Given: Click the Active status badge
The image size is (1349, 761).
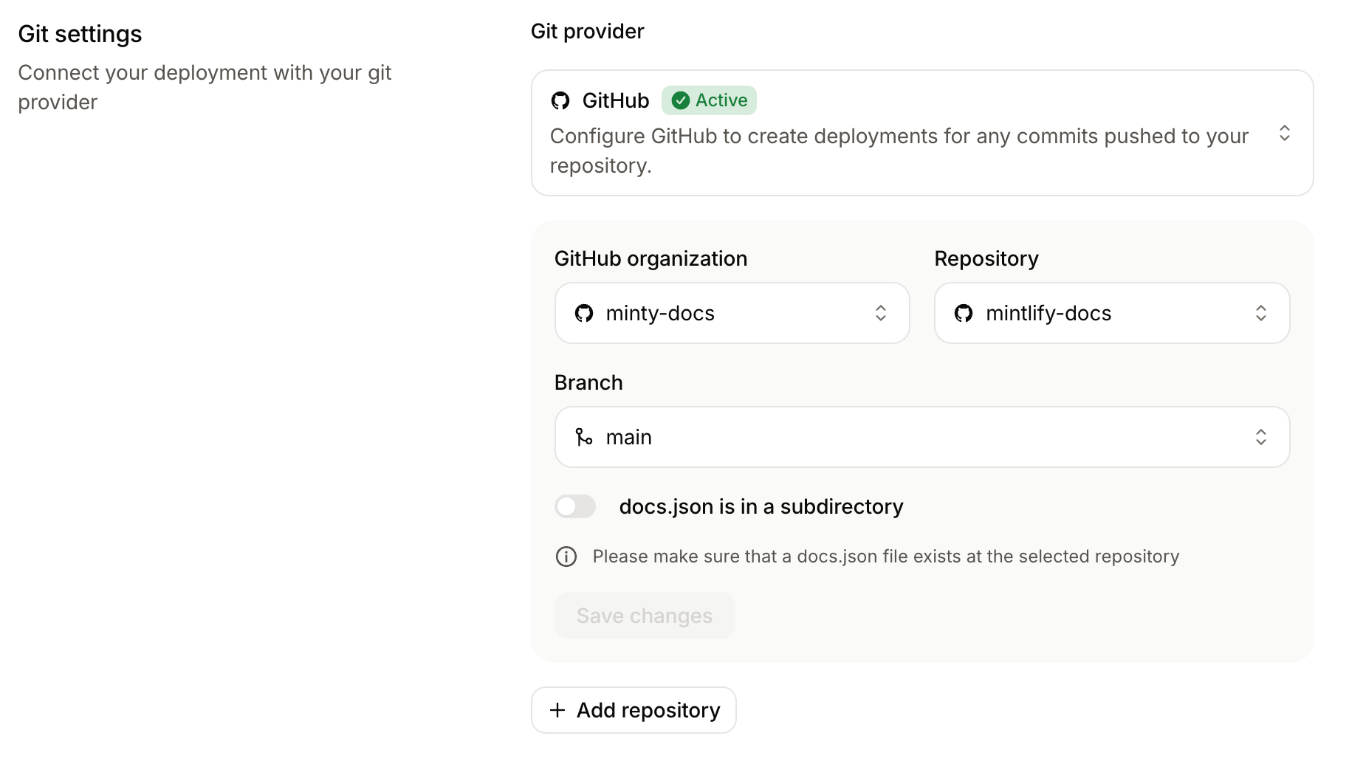Looking at the screenshot, I should (x=709, y=100).
